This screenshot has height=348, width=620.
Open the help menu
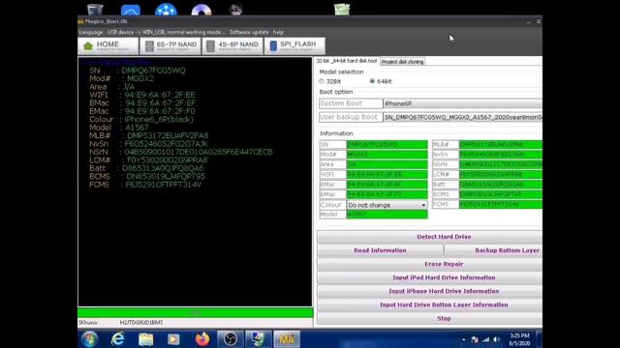point(278,32)
